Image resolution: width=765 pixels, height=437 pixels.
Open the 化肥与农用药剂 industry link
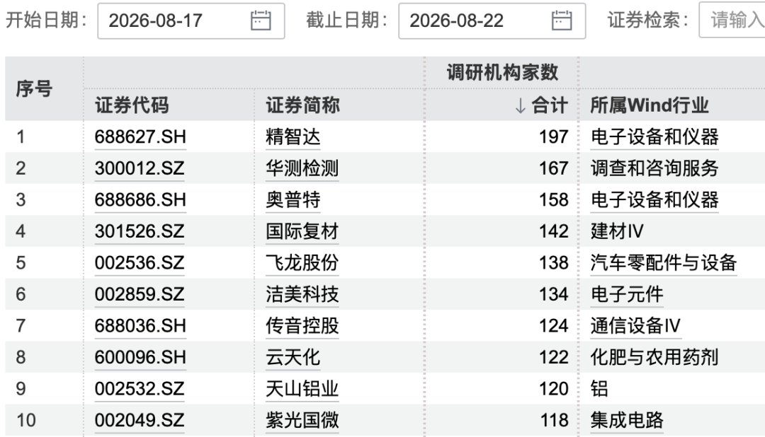coord(654,358)
